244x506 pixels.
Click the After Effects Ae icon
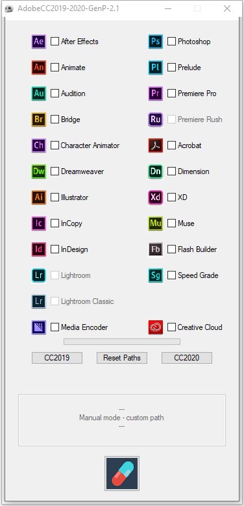point(39,42)
